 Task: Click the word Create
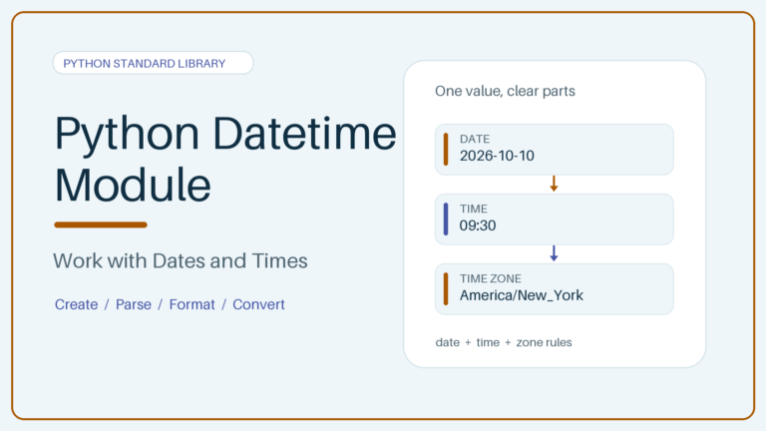(x=76, y=304)
